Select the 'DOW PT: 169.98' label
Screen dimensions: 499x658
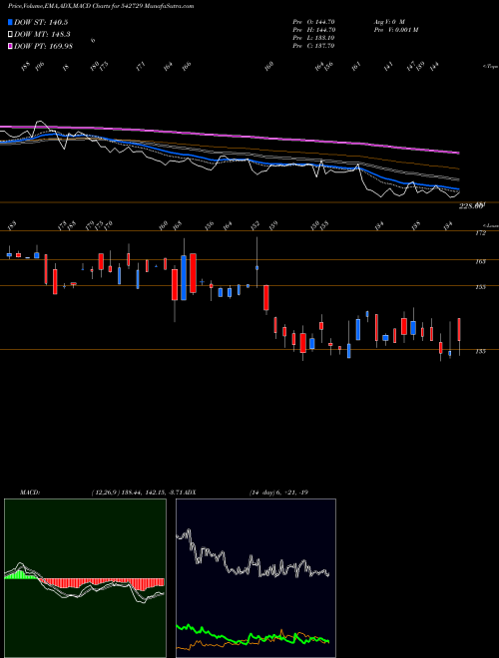[44, 46]
